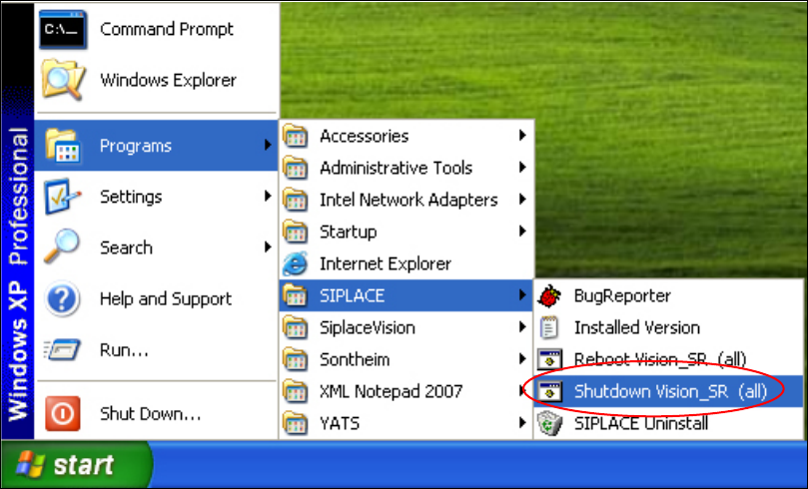Click the SiplaceVision folder icon
This screenshot has height=489, width=808.
(296, 327)
